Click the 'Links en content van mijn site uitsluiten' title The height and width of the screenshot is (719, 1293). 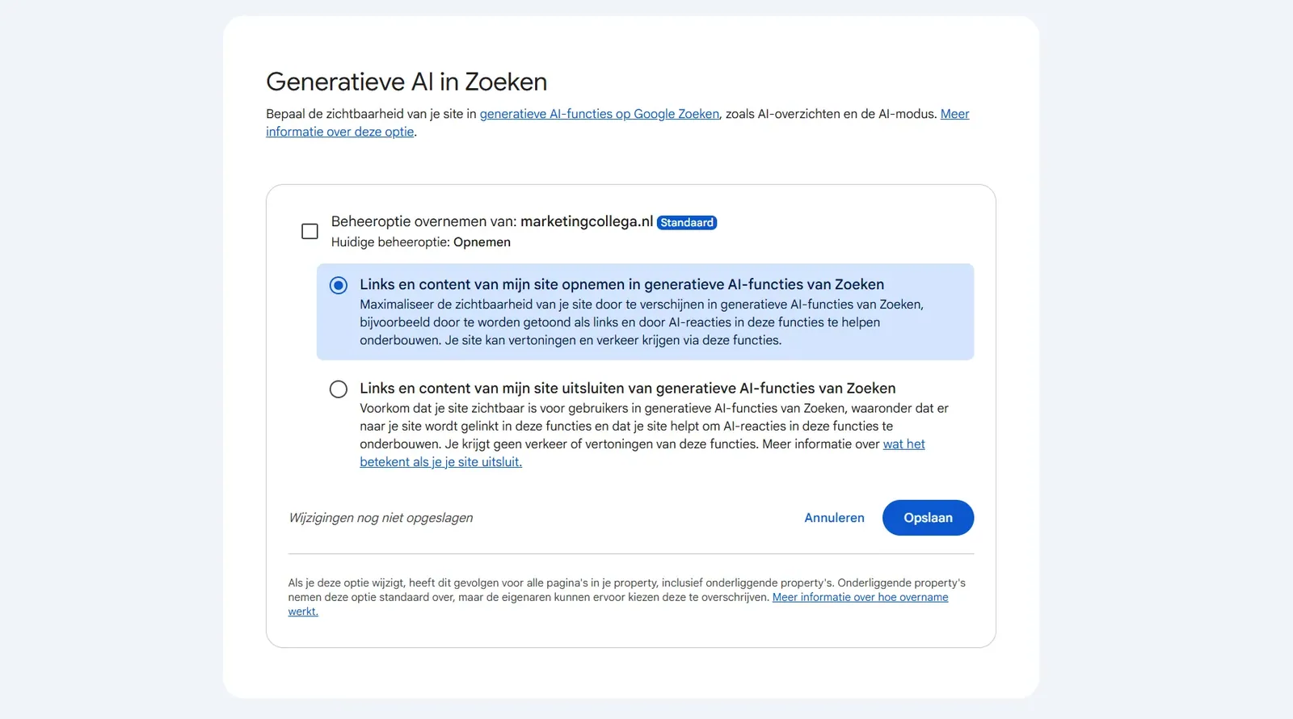[628, 389]
